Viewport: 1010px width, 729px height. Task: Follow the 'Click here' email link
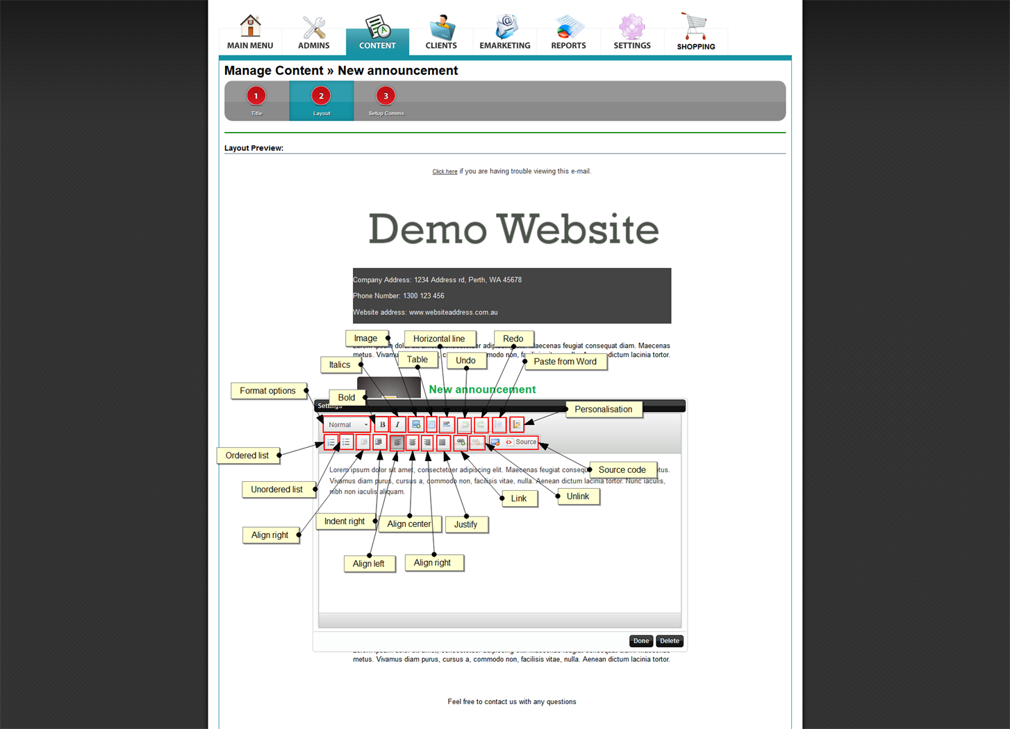(445, 171)
